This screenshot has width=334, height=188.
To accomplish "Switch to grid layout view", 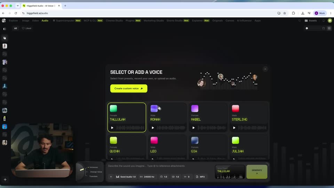I will click(329, 28).
